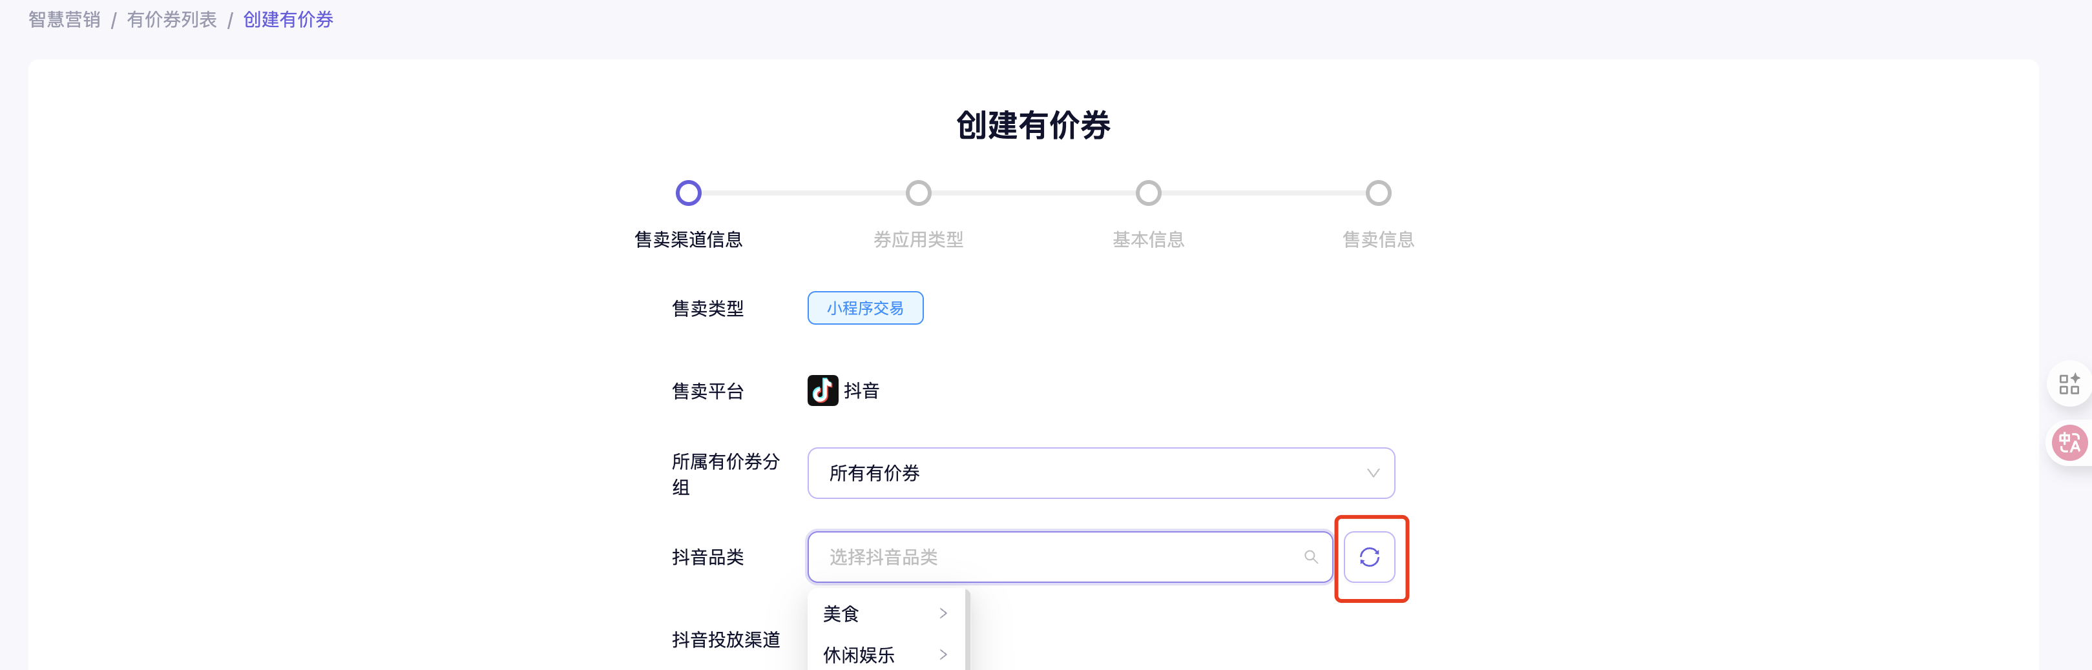Click the 售卖渠道信息 step circle
The width and height of the screenshot is (2092, 670).
(688, 193)
